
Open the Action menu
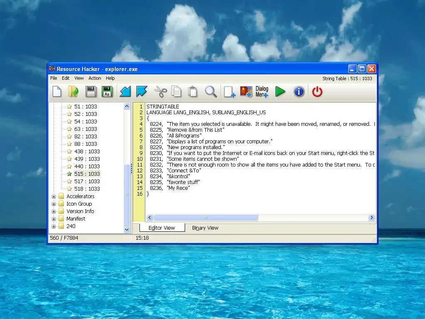95,78
